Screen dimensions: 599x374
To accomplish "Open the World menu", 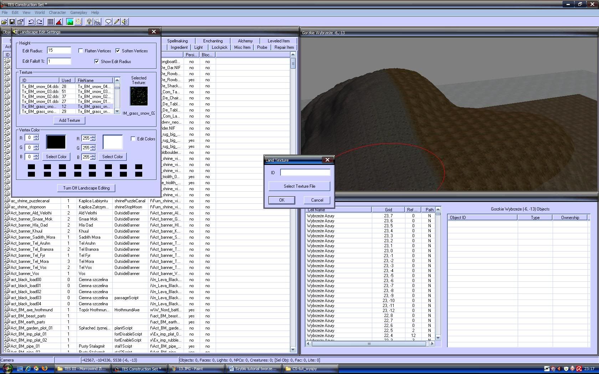I will point(40,12).
